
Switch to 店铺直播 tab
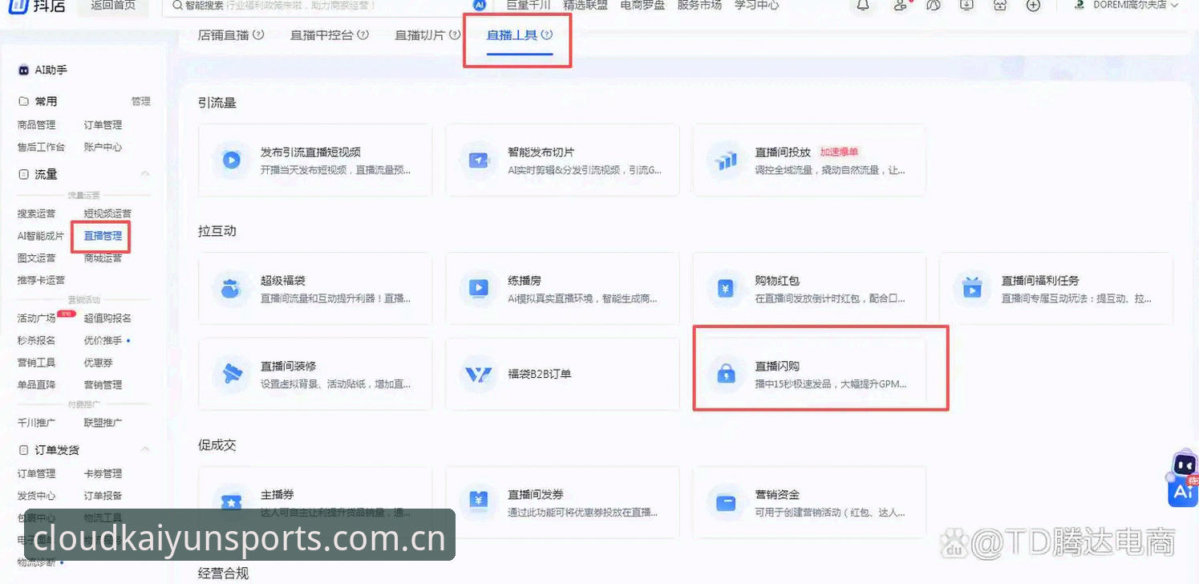[x=223, y=35]
